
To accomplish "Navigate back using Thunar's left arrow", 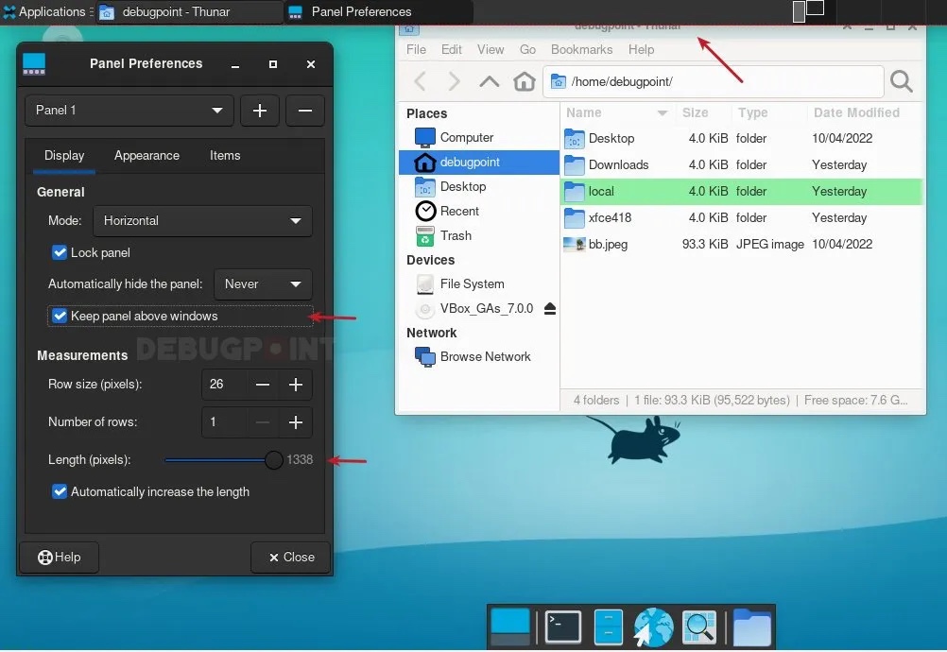I will (x=420, y=82).
